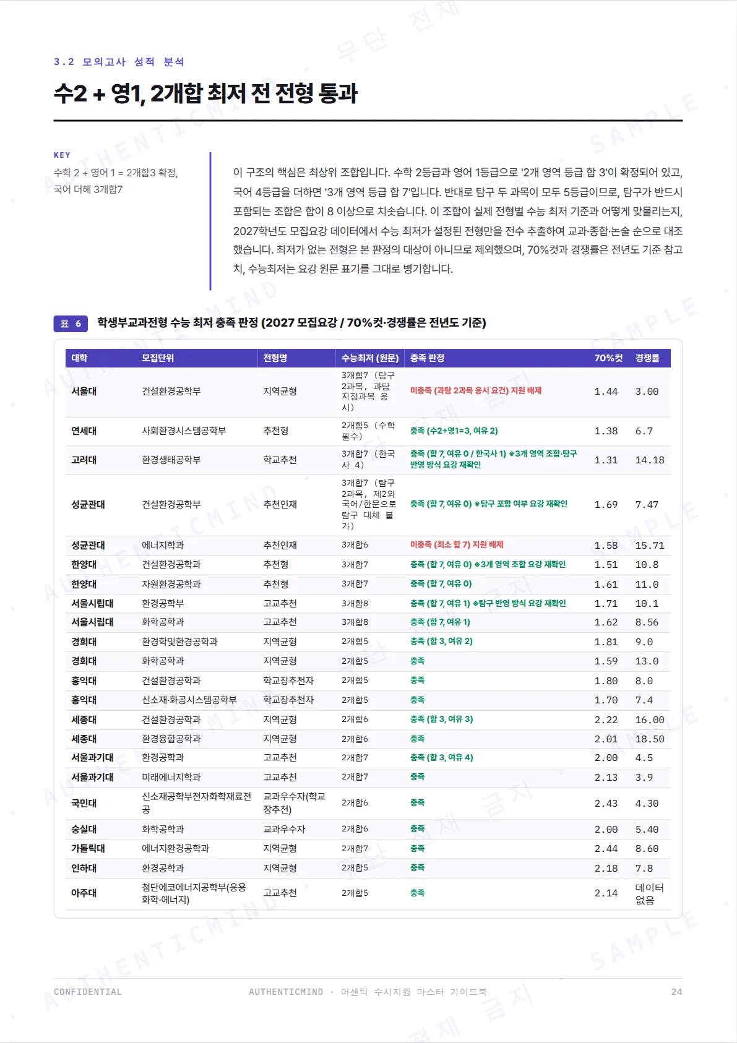Click the 표 6 table label badge
The image size is (737, 1043).
[71, 324]
